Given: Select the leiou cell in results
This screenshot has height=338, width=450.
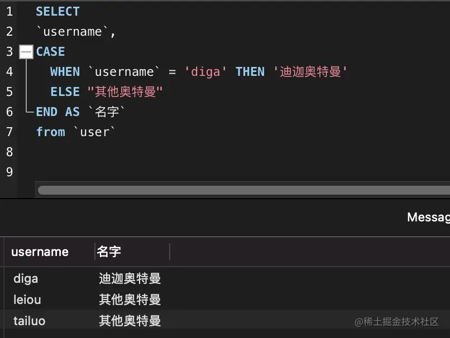Looking at the screenshot, I should 27,300.
